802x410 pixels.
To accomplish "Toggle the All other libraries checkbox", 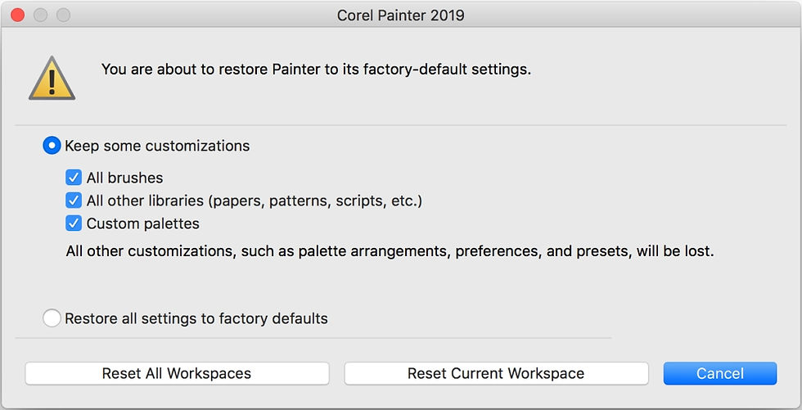I will (74, 200).
